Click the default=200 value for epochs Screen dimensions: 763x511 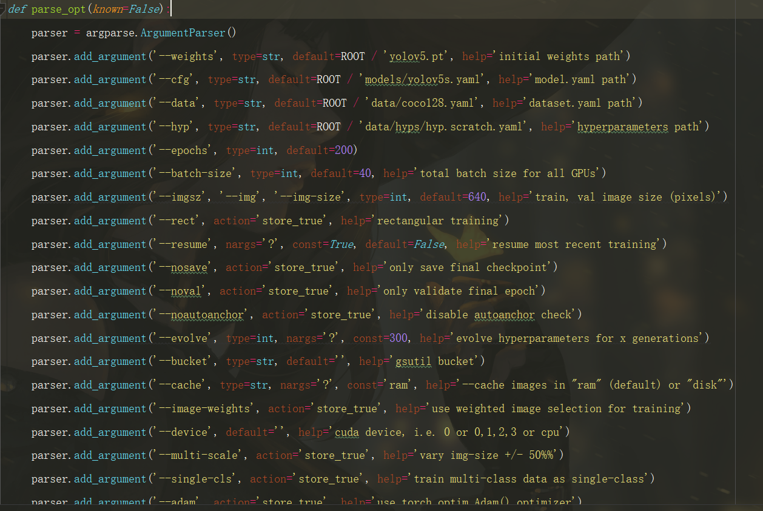tap(319, 150)
